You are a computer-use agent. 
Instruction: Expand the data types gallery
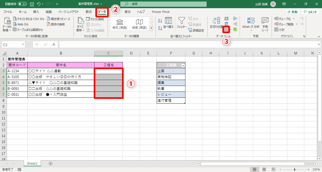pos(151,28)
